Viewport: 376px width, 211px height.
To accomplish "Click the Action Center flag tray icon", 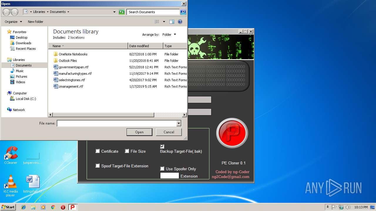I will (x=334, y=207).
